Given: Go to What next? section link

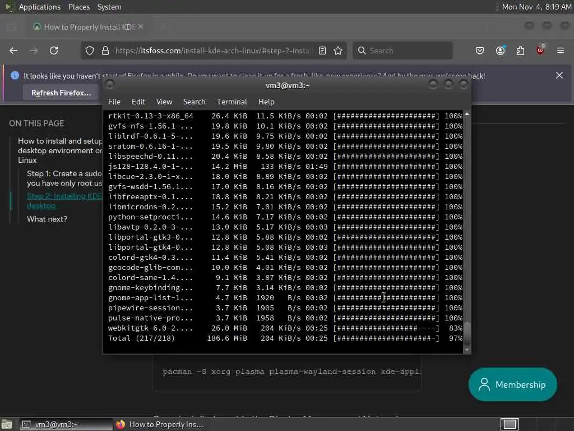Looking at the screenshot, I should pos(47,219).
